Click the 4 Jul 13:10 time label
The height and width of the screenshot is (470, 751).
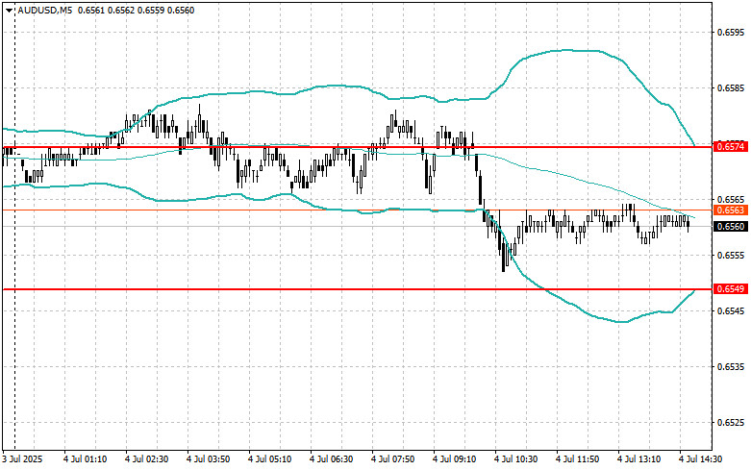pos(638,459)
